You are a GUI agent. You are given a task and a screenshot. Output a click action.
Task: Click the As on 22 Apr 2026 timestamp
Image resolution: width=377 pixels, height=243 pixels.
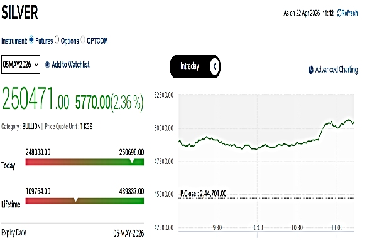pos(309,13)
